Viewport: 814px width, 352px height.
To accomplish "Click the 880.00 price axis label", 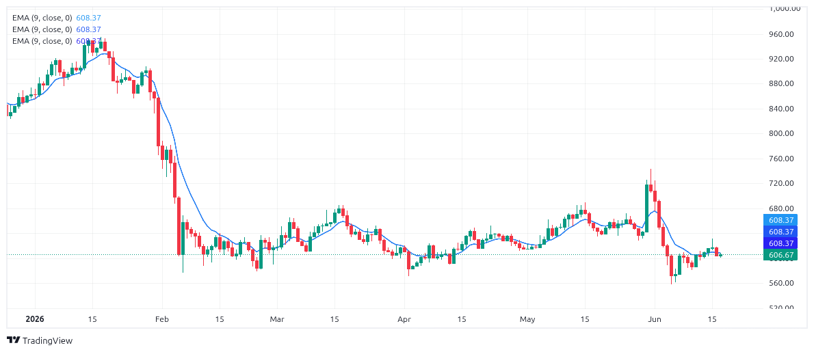I will pyautogui.click(x=780, y=84).
